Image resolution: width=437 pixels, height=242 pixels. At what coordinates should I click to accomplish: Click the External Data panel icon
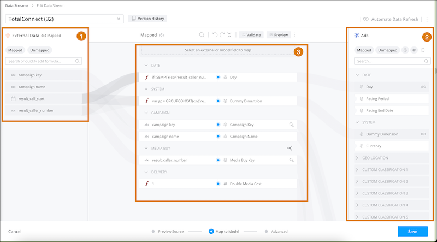point(8,36)
